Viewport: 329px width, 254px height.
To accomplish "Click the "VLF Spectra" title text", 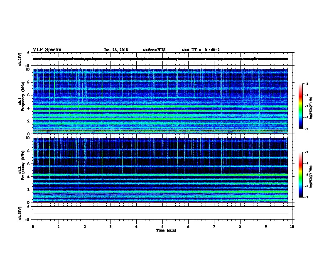I will [x=47, y=50].
